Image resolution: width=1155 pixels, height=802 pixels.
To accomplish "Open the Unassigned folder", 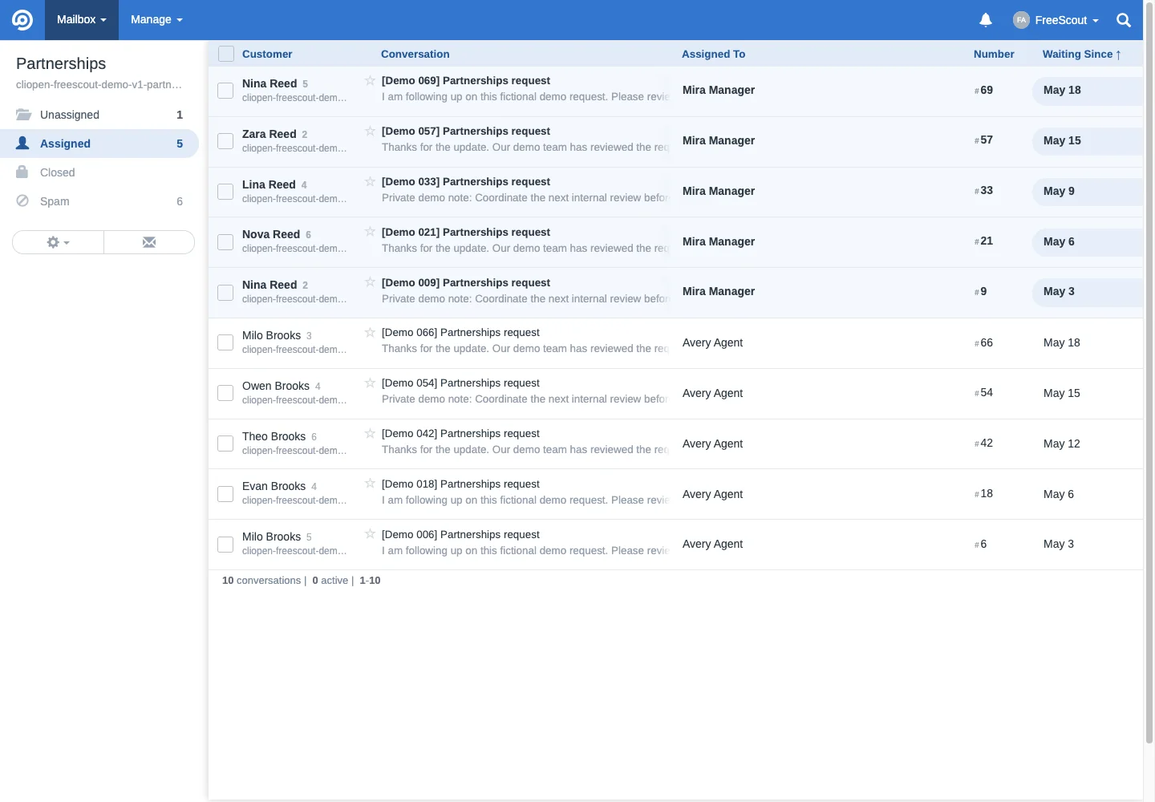I will click(x=99, y=115).
